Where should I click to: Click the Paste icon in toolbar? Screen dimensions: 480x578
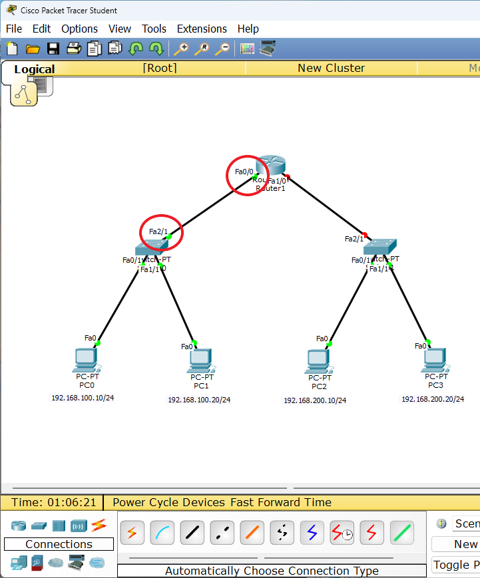115,49
